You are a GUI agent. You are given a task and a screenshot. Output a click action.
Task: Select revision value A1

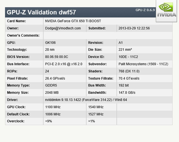click(121, 43)
